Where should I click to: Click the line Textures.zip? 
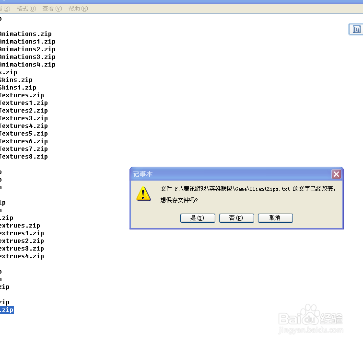point(22,95)
